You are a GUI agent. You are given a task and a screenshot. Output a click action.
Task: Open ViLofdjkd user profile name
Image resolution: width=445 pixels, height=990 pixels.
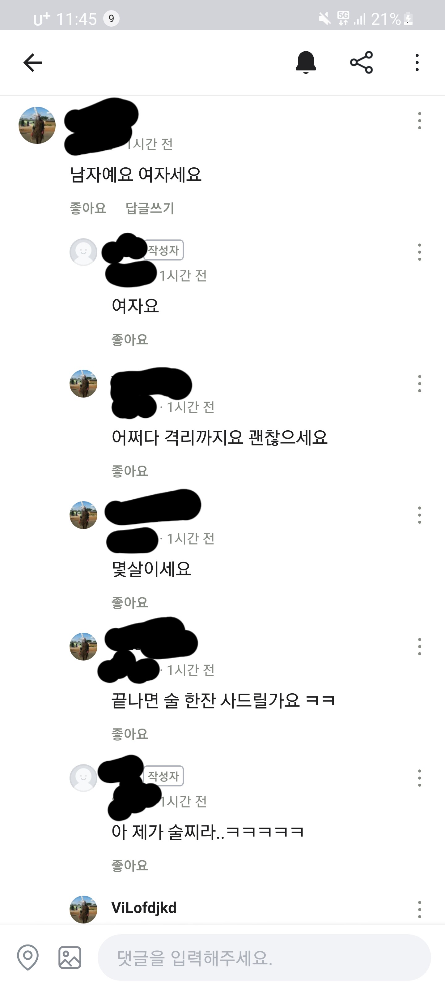pos(144,908)
